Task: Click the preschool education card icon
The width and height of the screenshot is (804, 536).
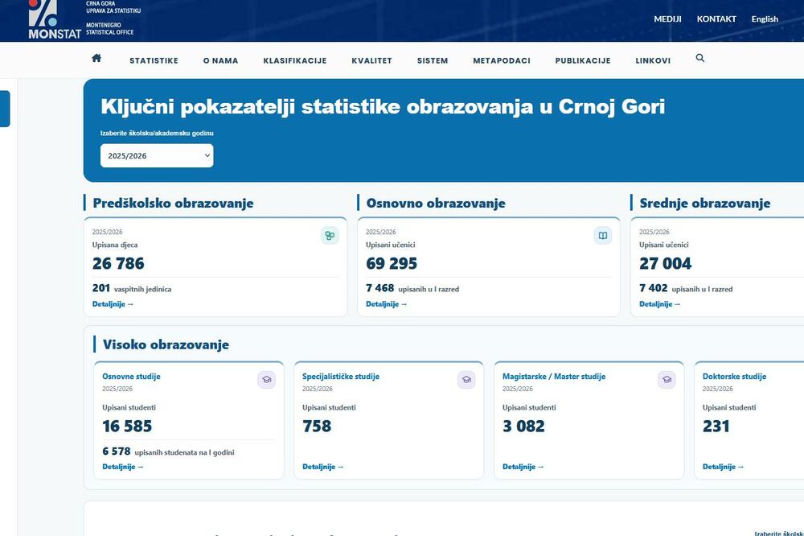Action: [x=330, y=236]
